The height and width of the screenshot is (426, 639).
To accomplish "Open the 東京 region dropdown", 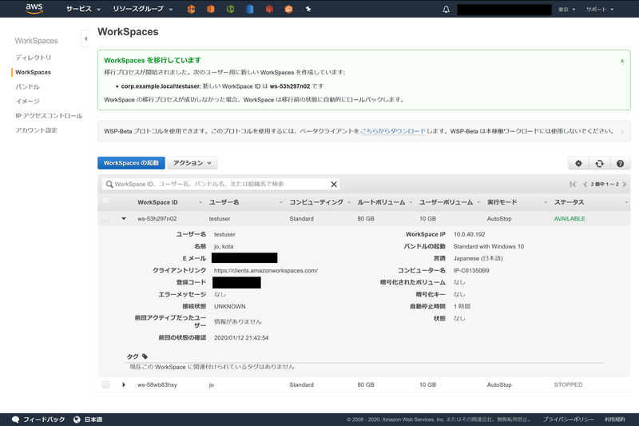I will (566, 9).
